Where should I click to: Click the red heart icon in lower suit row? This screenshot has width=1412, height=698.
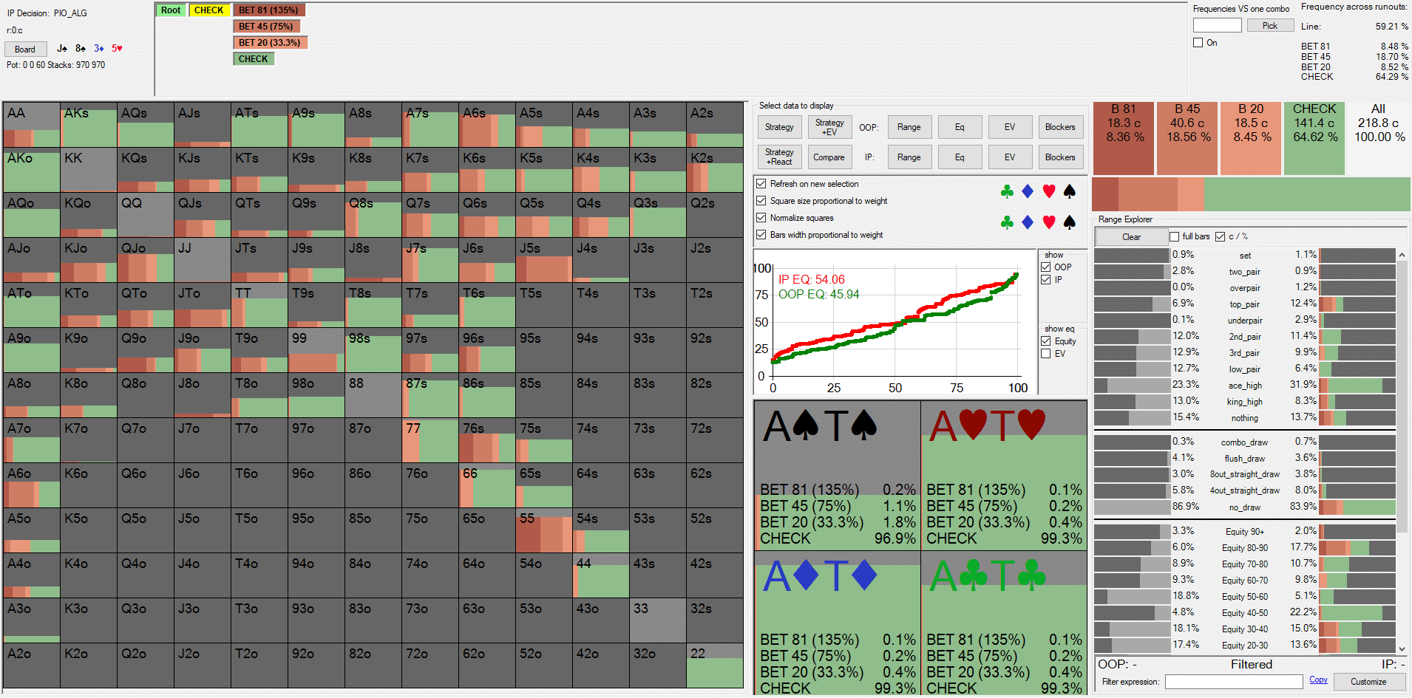(1048, 222)
